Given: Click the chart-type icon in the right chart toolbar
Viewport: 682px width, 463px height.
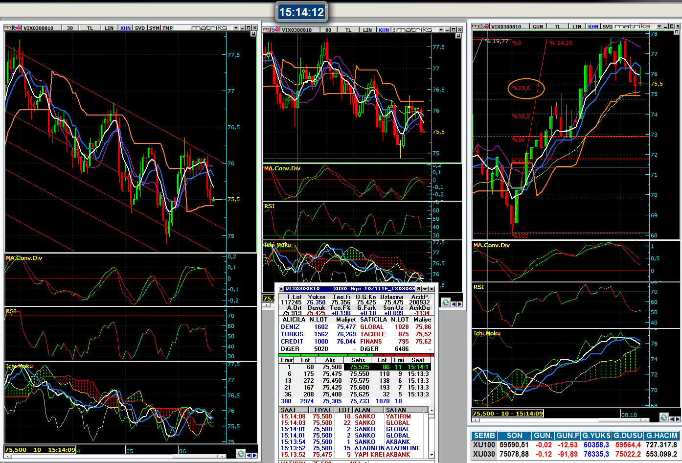Looking at the screenshot, I should click(485, 26).
